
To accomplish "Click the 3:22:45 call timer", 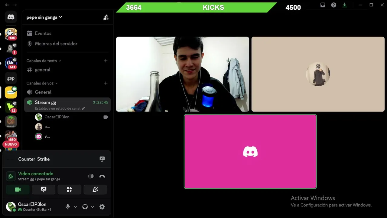I will (100, 102).
